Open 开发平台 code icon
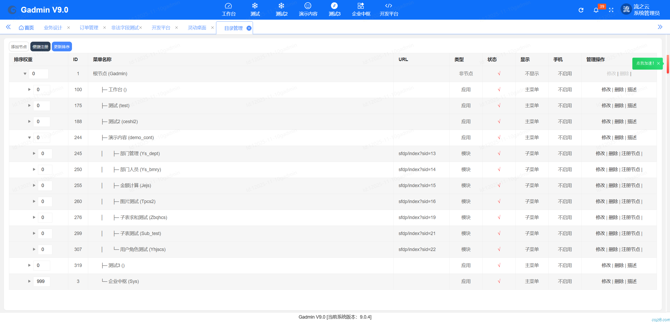The height and width of the screenshot is (322, 670). coord(389,6)
